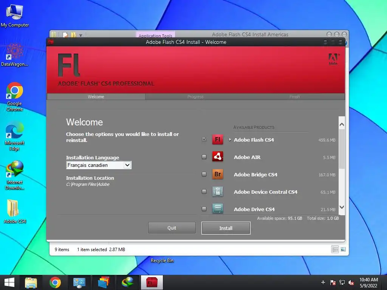Click '1 item selected 2.87 MB' status text
Viewport: 387px width, 290px height.
point(101,250)
